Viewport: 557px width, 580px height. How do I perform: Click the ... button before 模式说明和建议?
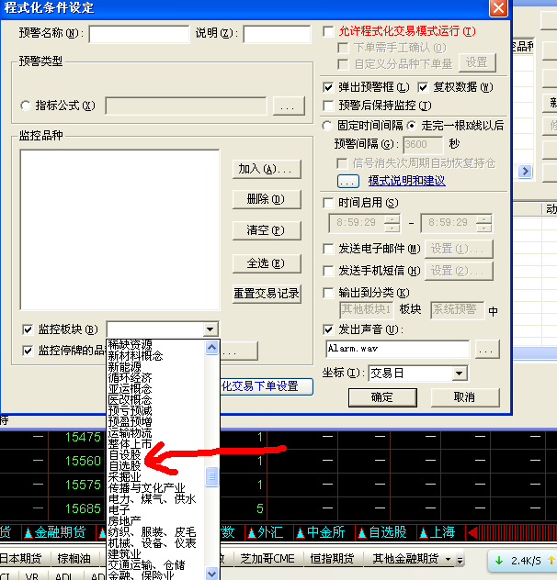pyautogui.click(x=347, y=181)
